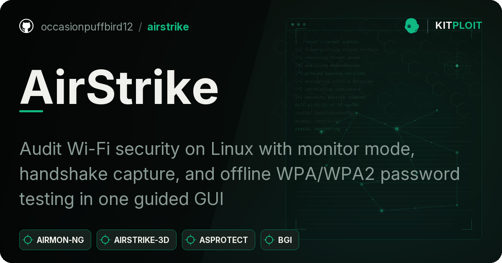This screenshot has width=502, height=263.
Task: Click the 'handshake capture, and offline' description line
Action: (240, 174)
